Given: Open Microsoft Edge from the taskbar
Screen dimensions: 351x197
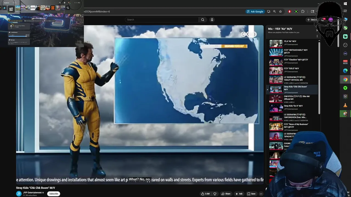Looking at the screenshot, I should (345, 71).
